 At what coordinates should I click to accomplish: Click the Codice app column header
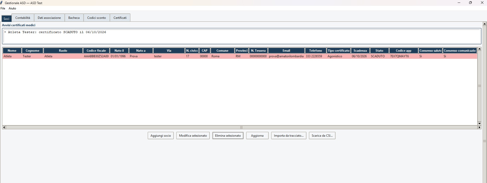coord(404,51)
